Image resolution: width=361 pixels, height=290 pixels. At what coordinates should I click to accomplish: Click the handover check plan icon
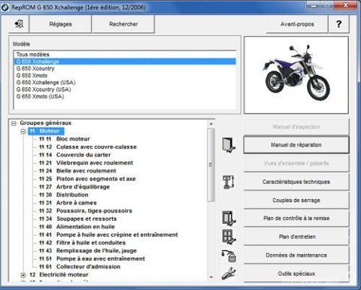[229, 218]
